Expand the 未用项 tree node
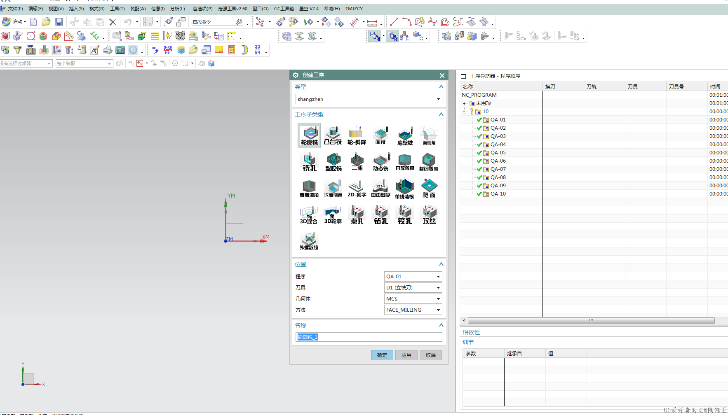 point(465,103)
